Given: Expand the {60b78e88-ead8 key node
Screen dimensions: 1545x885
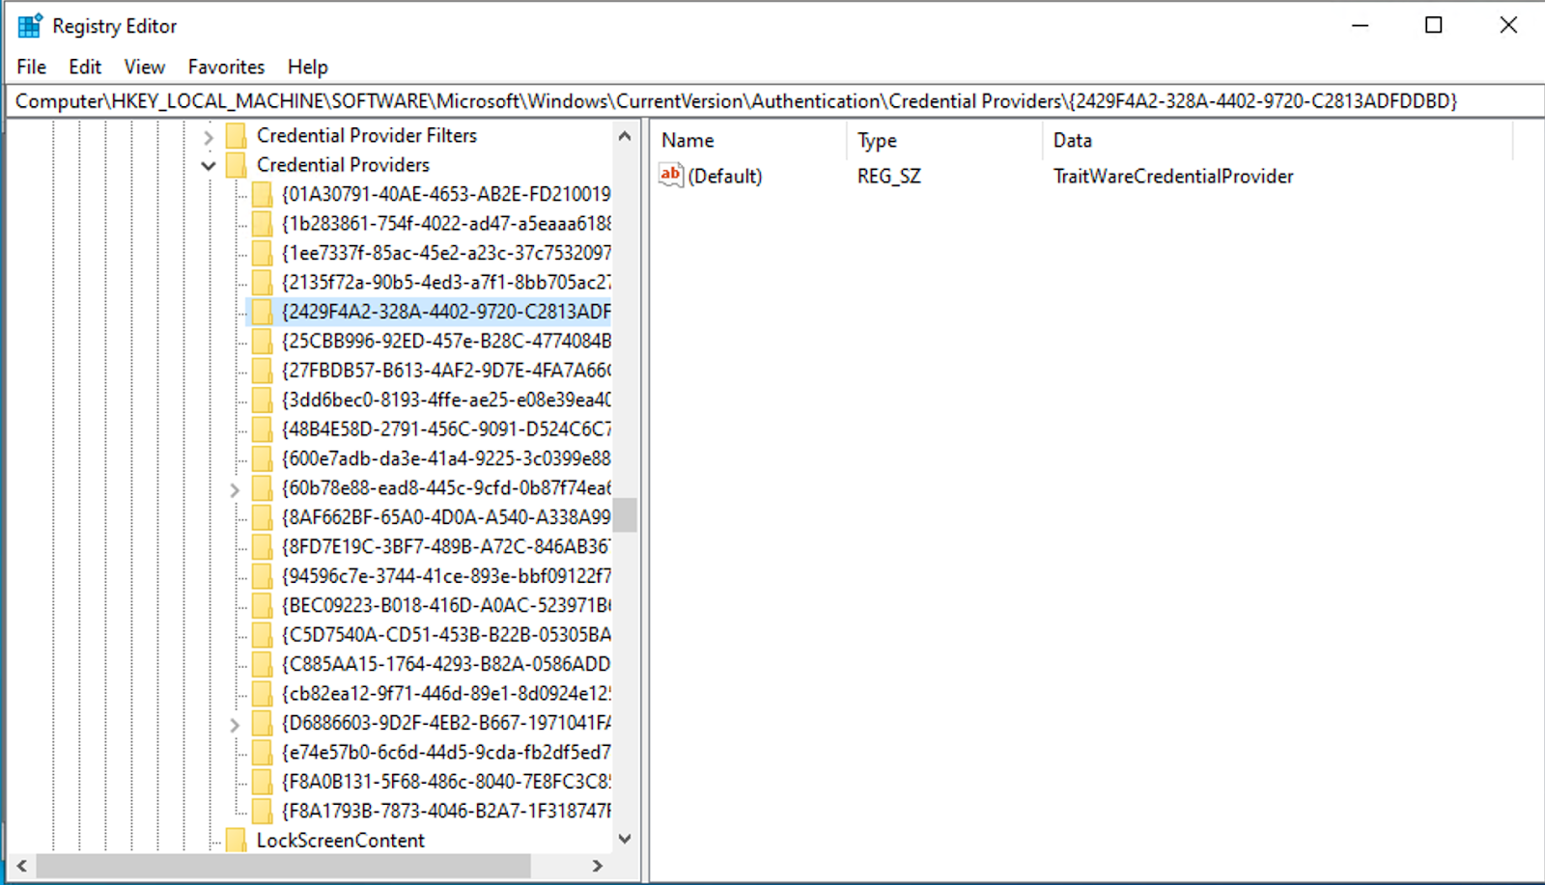Looking at the screenshot, I should coord(235,489).
